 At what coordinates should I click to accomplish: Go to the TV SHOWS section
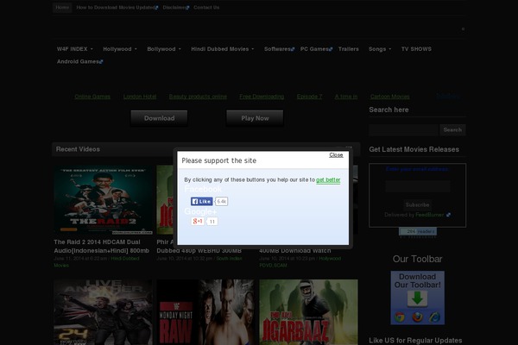[x=417, y=49]
